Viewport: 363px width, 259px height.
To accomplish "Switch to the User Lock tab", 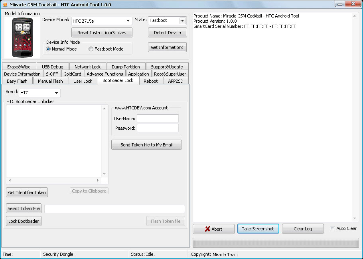I will tap(83, 81).
